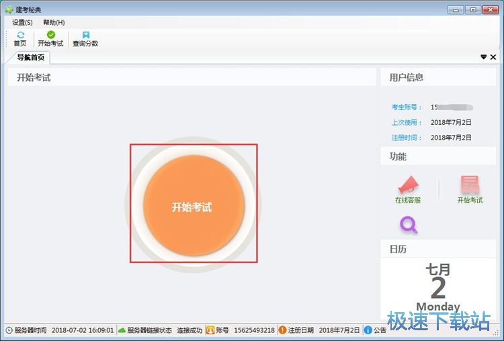Click the blue info 公告 icon
The width and height of the screenshot is (504, 341).
[x=368, y=330]
